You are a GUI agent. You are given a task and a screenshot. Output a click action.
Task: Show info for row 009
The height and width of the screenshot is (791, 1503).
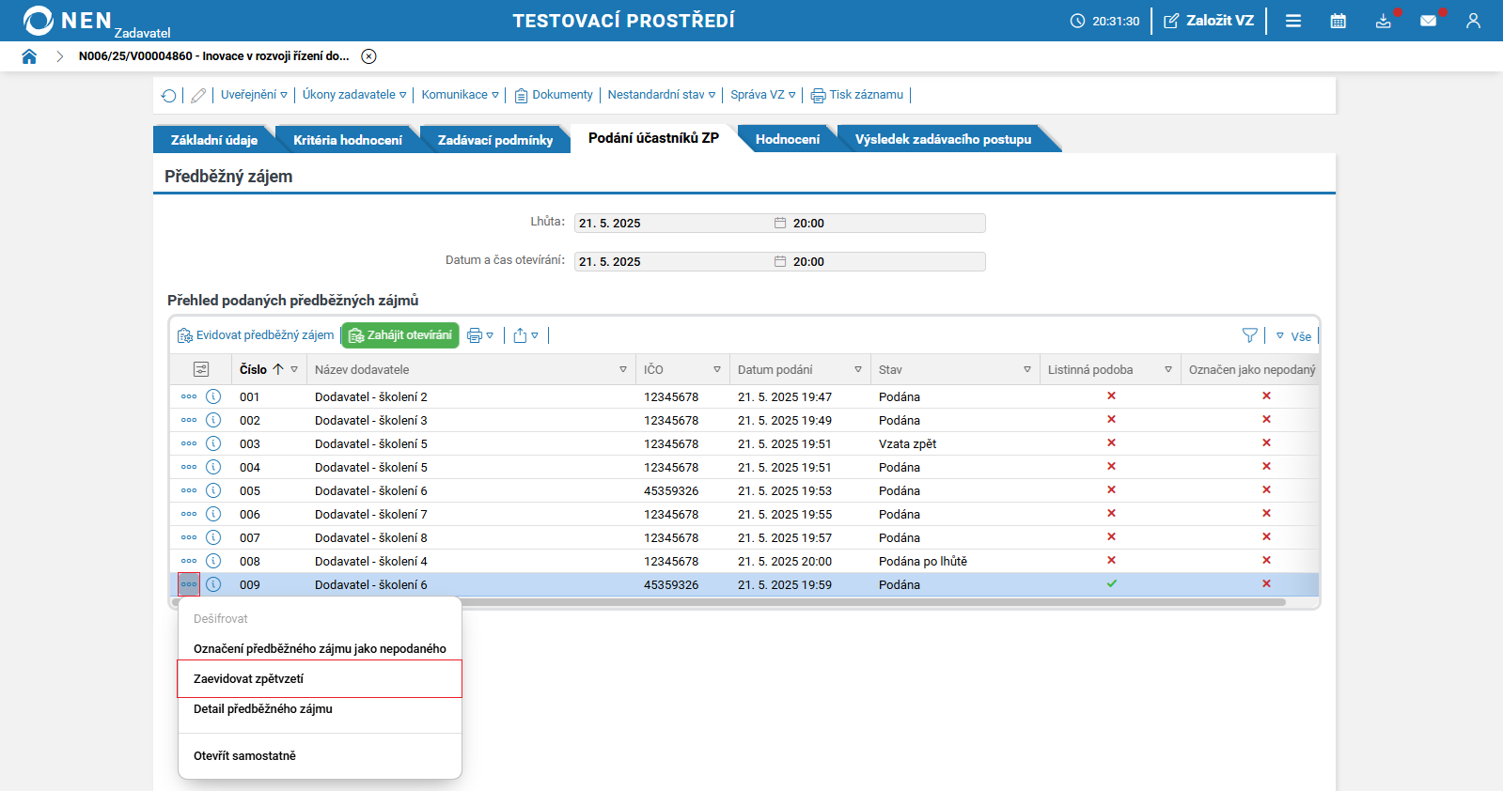pyautogui.click(x=213, y=584)
